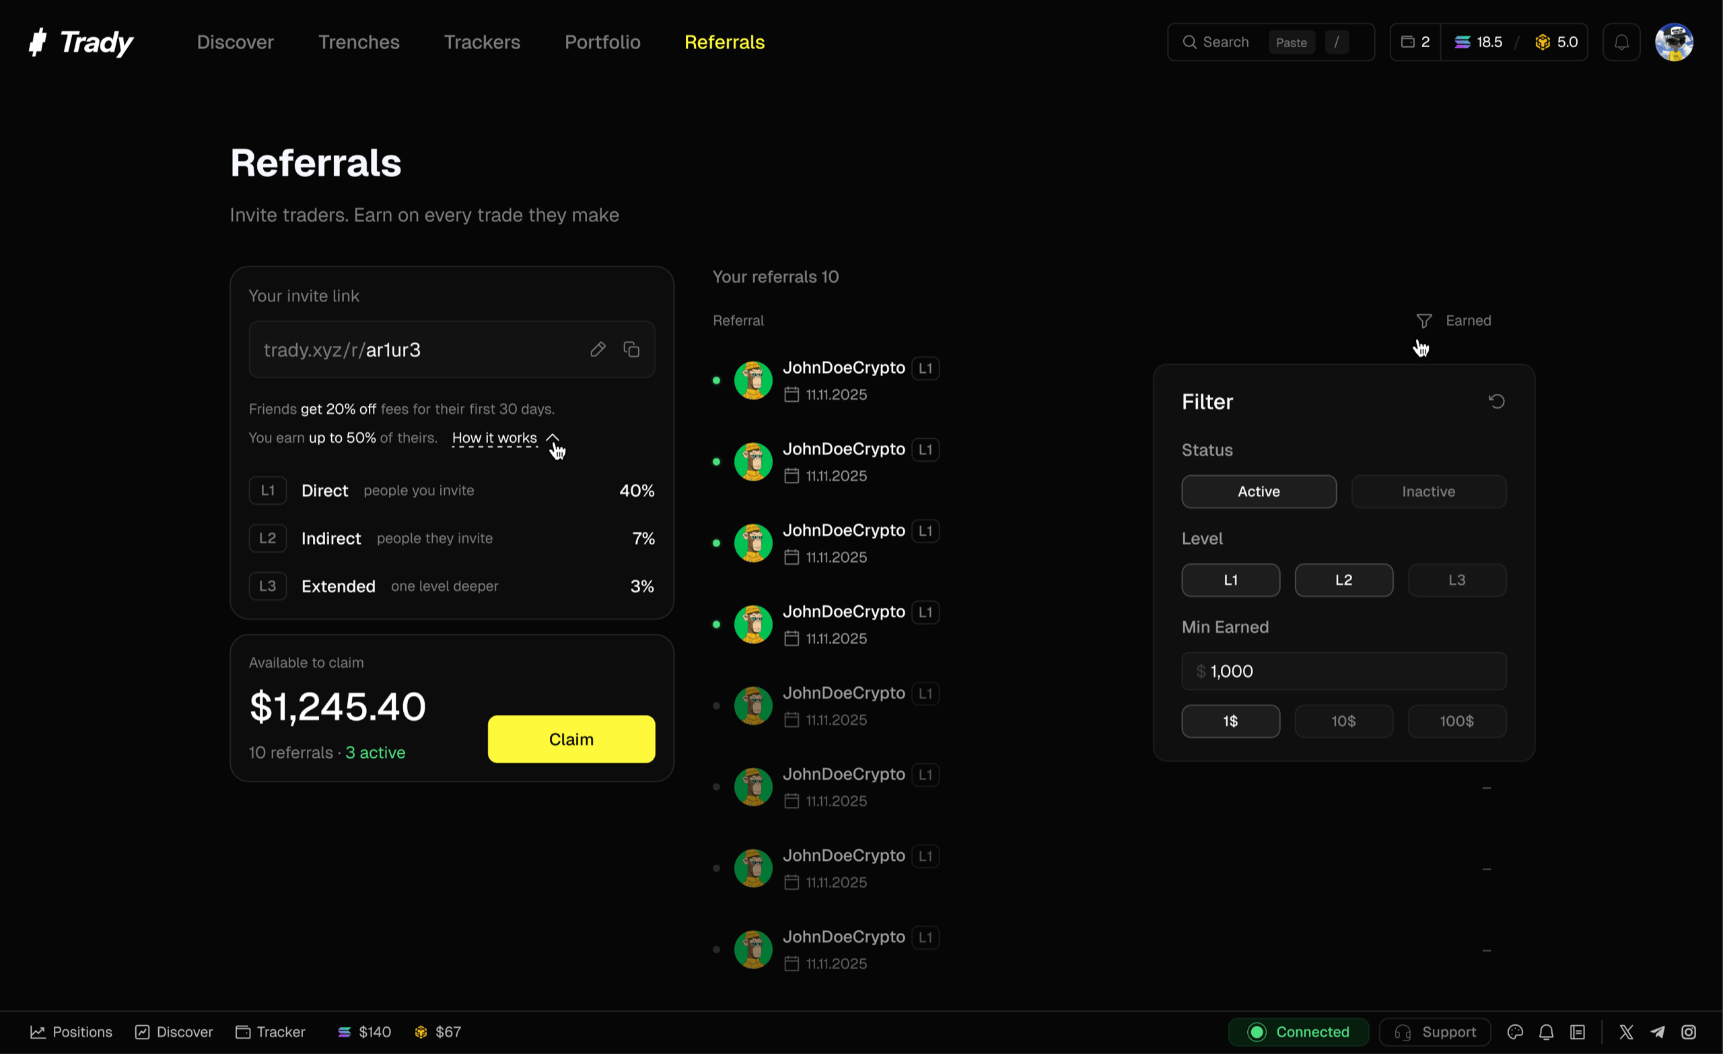Open the footer docs/news icon

[1578, 1032]
